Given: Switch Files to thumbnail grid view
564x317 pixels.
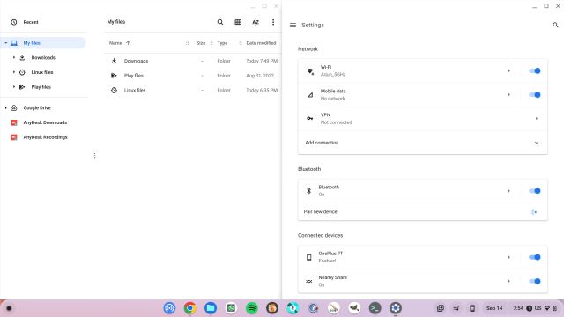Looking at the screenshot, I should (238, 22).
